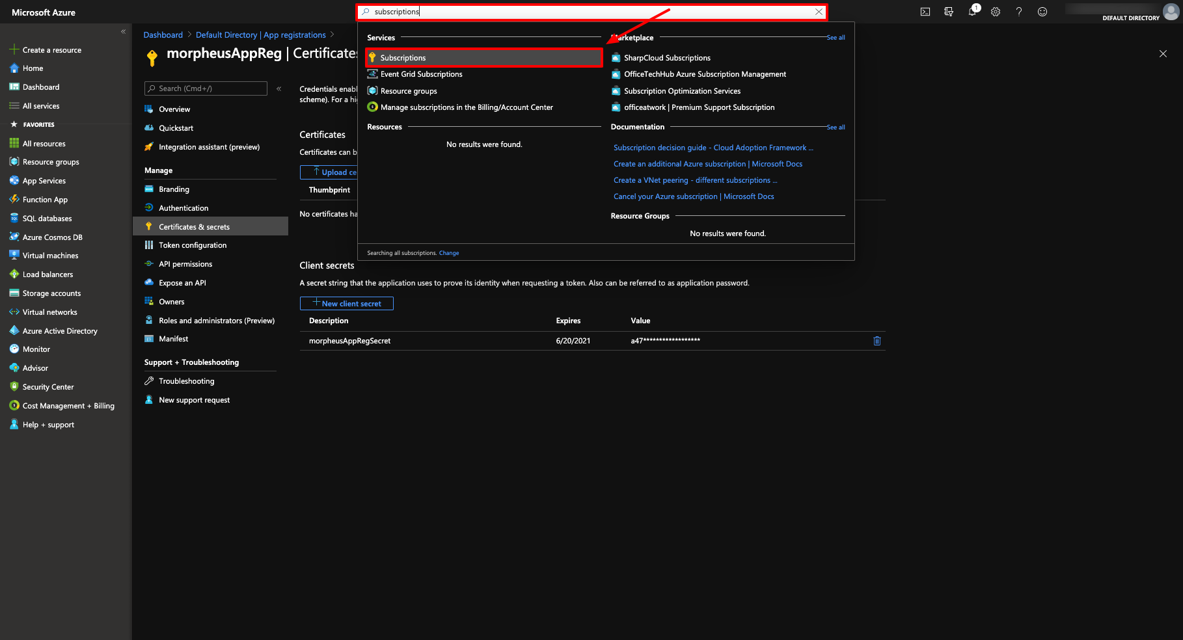
Task: Click the New client secret button
Action: point(346,303)
